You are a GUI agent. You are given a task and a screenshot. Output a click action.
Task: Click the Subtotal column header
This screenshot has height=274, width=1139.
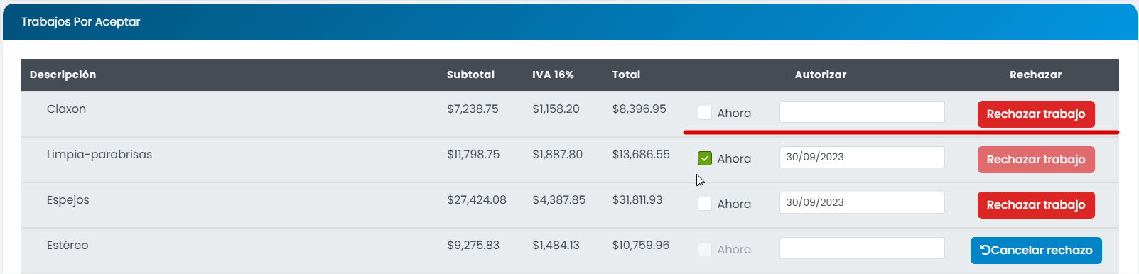470,75
